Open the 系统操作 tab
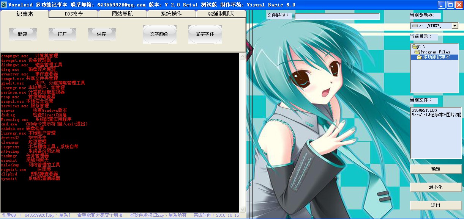This screenshot has height=219, width=464. pyautogui.click(x=171, y=14)
